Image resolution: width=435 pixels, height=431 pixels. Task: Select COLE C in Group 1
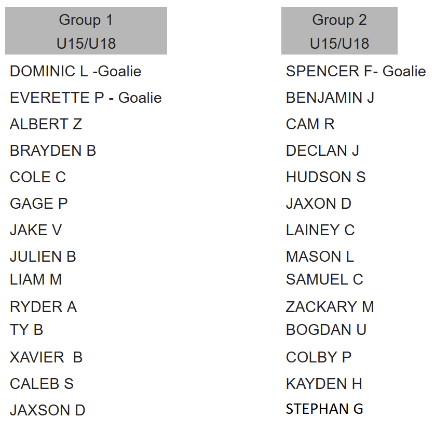(x=38, y=177)
